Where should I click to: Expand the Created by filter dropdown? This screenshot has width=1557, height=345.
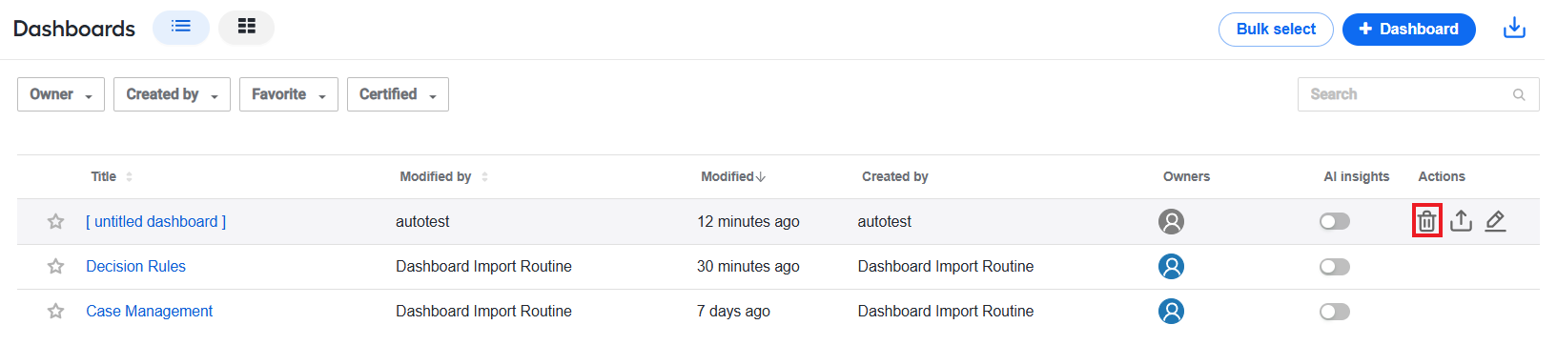pos(172,94)
